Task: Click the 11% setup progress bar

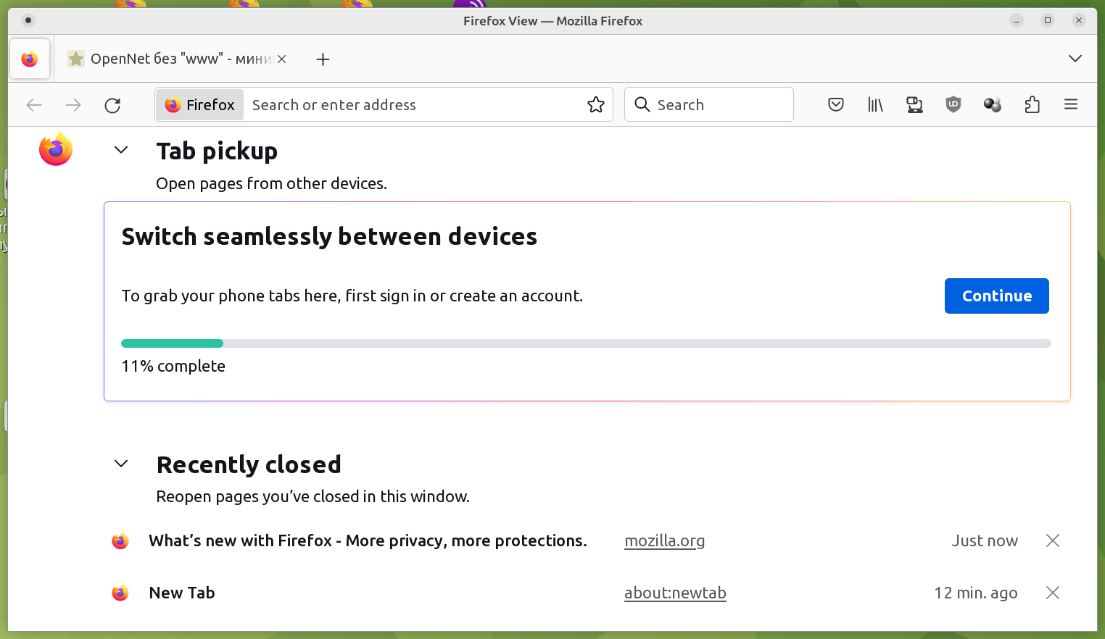Action: click(586, 343)
